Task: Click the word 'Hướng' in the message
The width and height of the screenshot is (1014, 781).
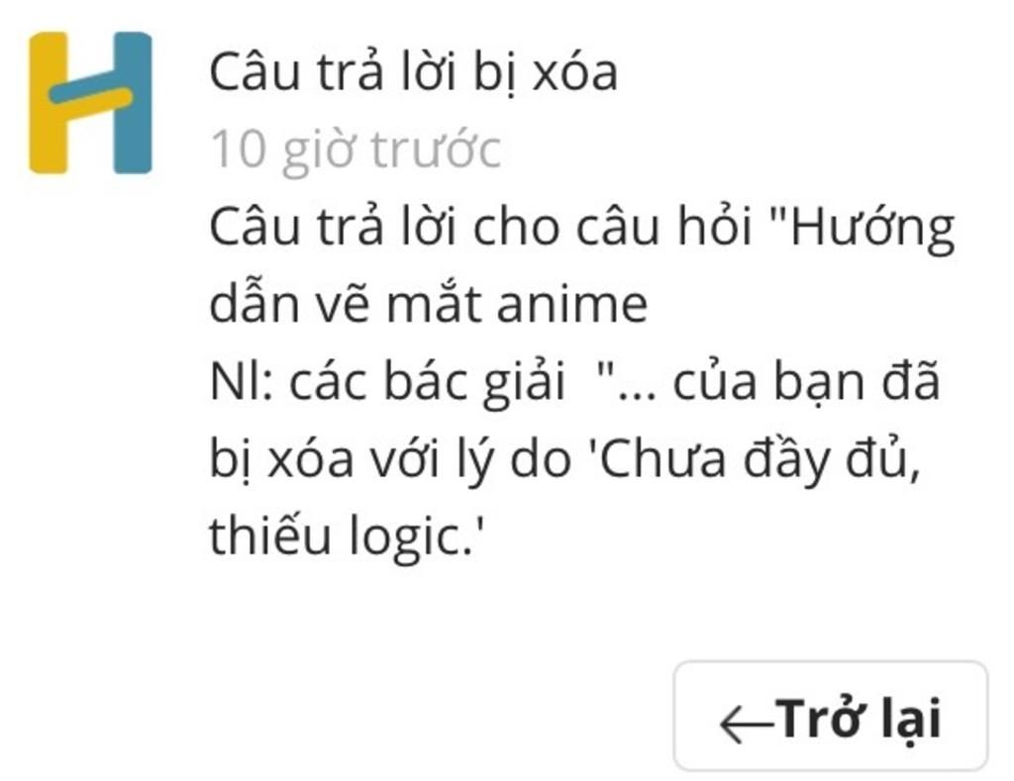Action: (873, 230)
